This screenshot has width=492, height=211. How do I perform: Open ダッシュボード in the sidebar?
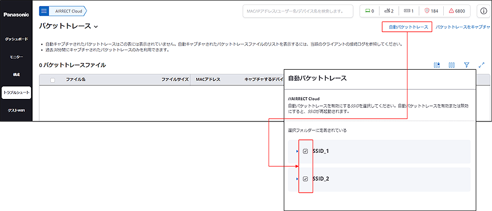click(16, 39)
